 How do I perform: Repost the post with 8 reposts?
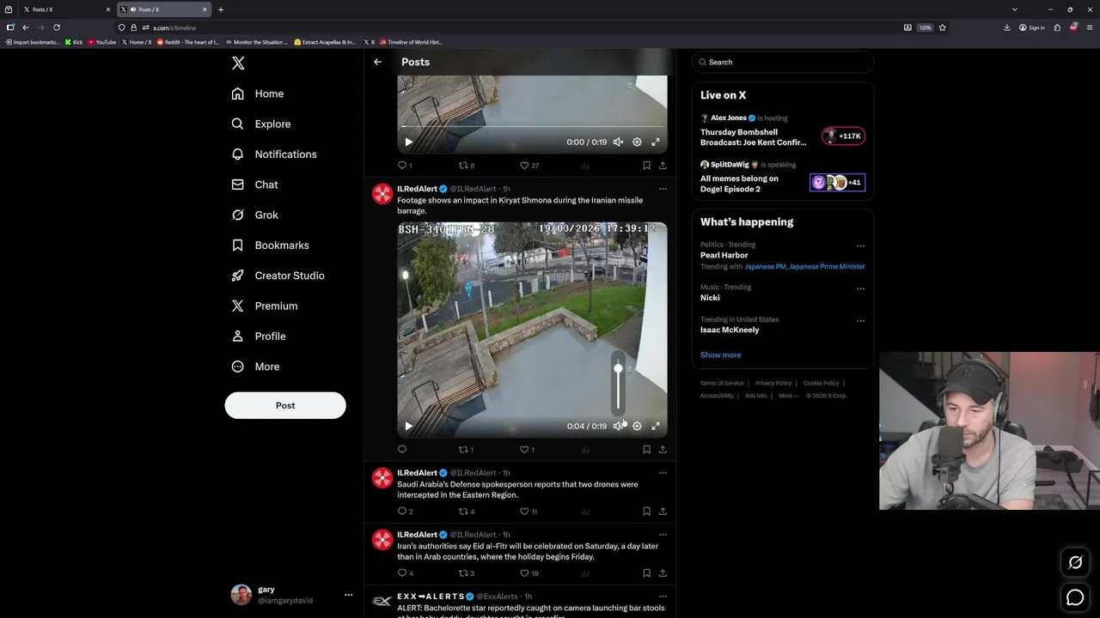pyautogui.click(x=466, y=165)
